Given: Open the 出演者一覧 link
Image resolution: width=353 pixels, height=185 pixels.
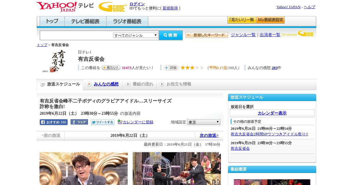Looking at the screenshot, I should tap(270, 35).
